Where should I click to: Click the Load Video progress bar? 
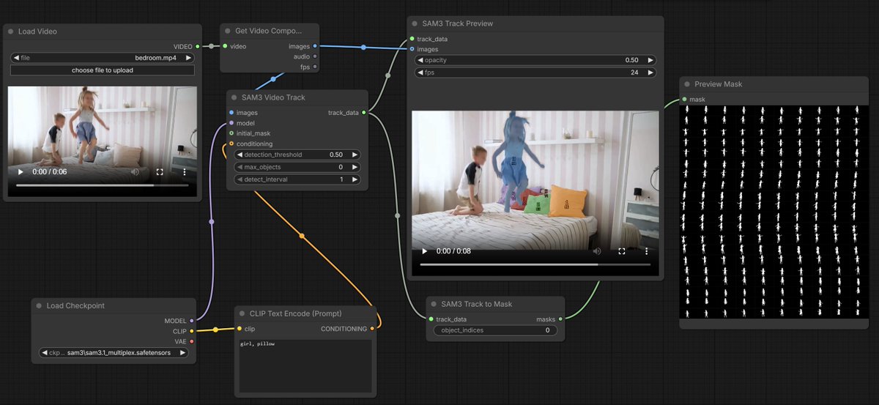pyautogui.click(x=103, y=185)
